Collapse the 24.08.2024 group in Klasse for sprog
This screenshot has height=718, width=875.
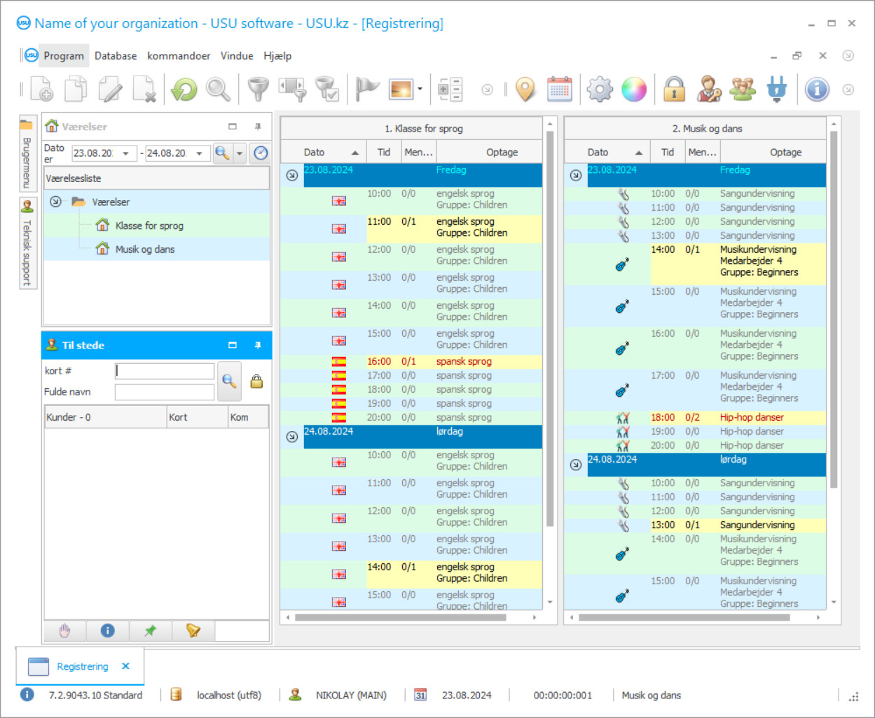click(292, 437)
